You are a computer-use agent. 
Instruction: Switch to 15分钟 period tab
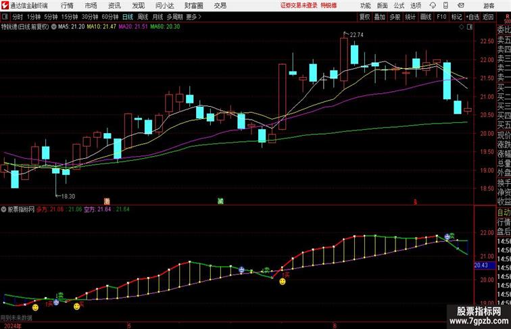70,17
